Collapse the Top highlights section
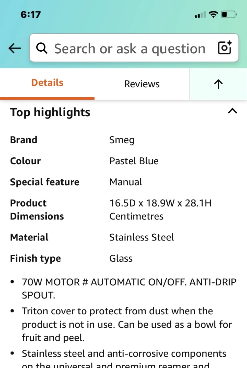 (x=232, y=111)
